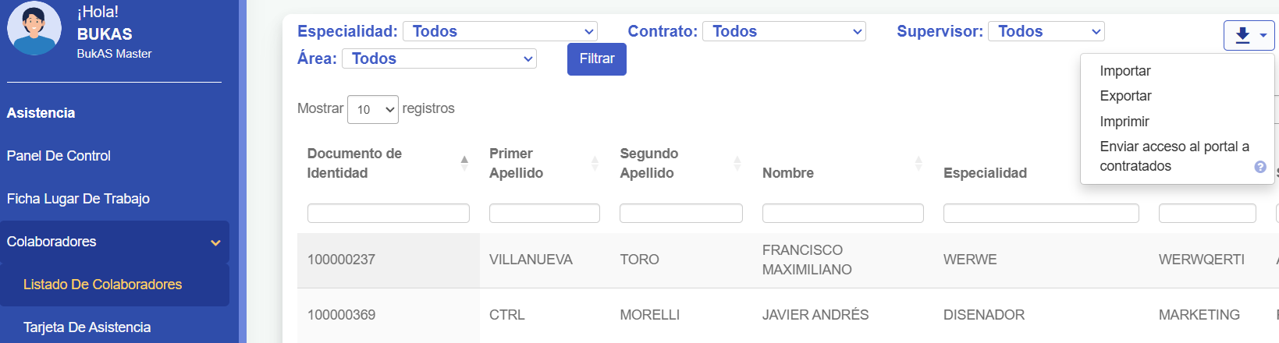1279x343 pixels.
Task: Open the Área filter dropdown
Action: click(x=439, y=58)
